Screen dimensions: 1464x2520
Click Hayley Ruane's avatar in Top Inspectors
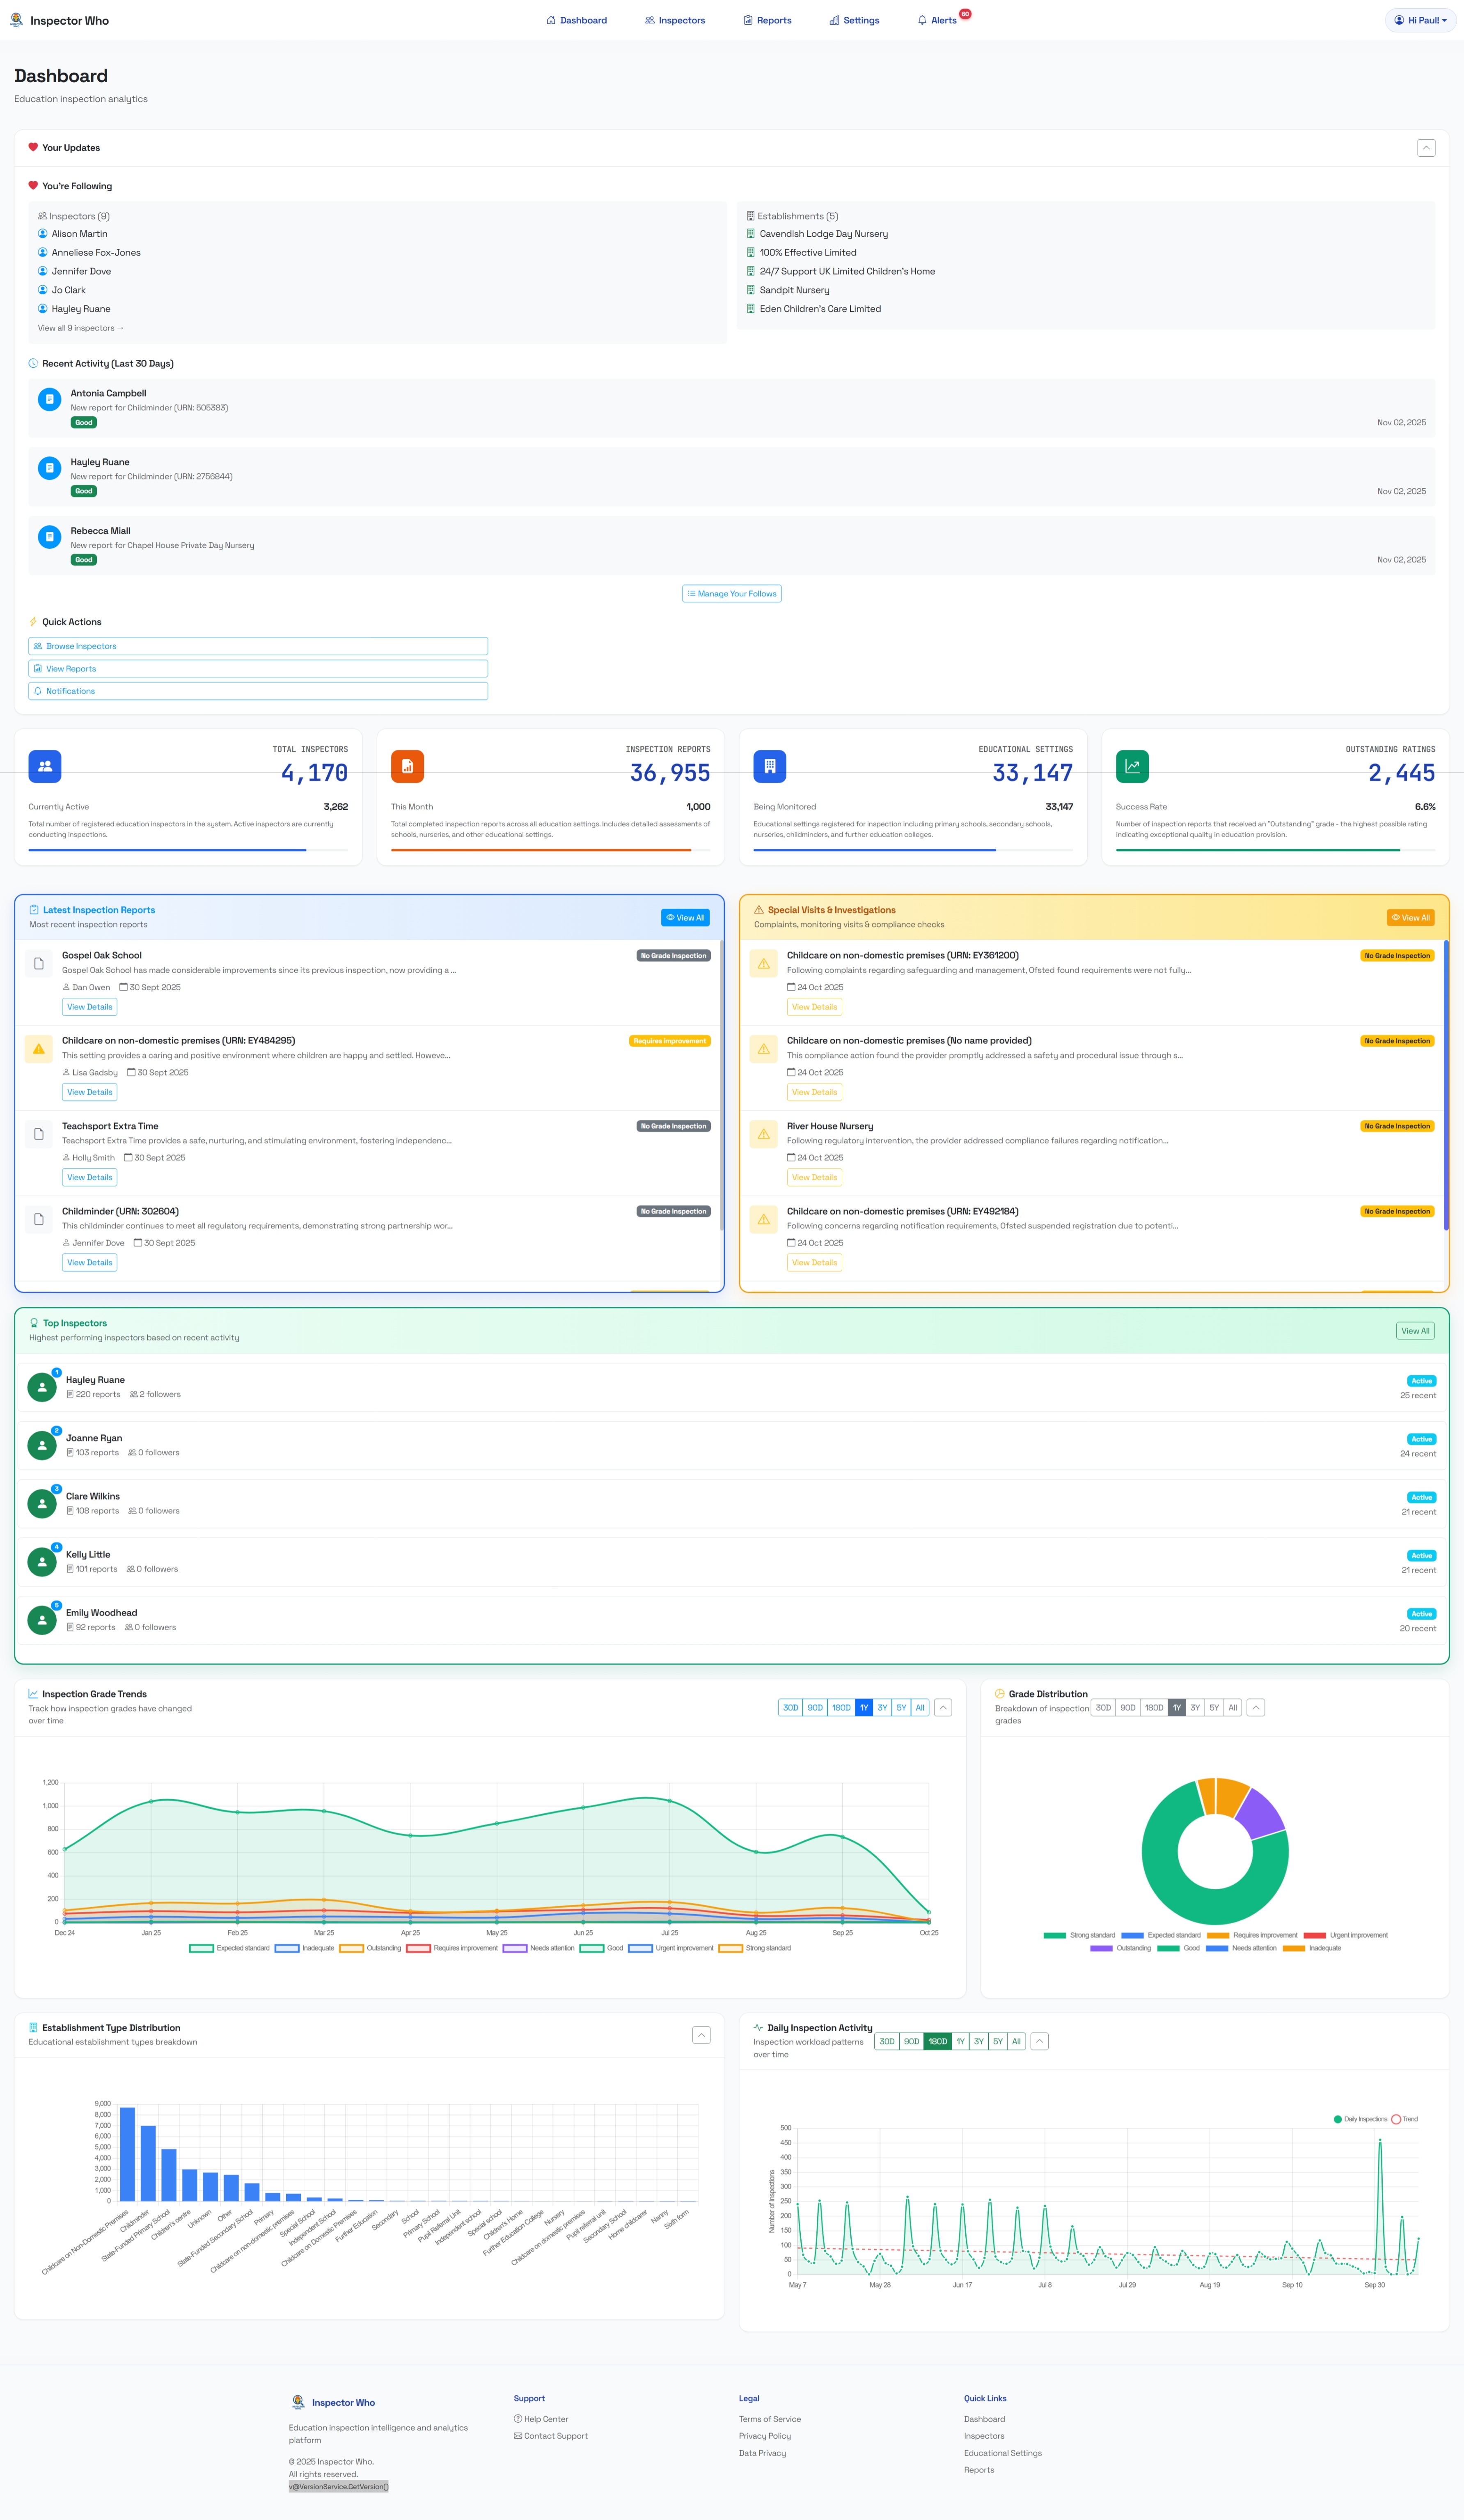(41, 1386)
